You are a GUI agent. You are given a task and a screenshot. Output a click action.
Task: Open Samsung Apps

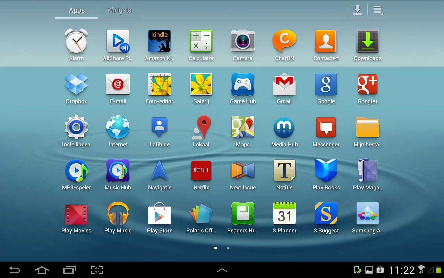coord(368,214)
